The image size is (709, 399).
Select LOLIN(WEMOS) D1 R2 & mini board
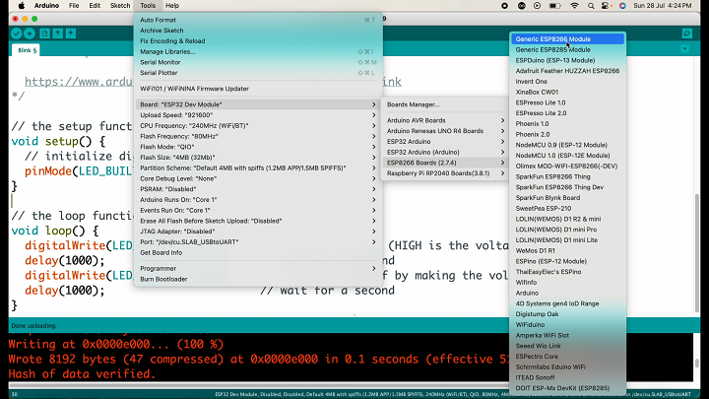pyautogui.click(x=568, y=219)
